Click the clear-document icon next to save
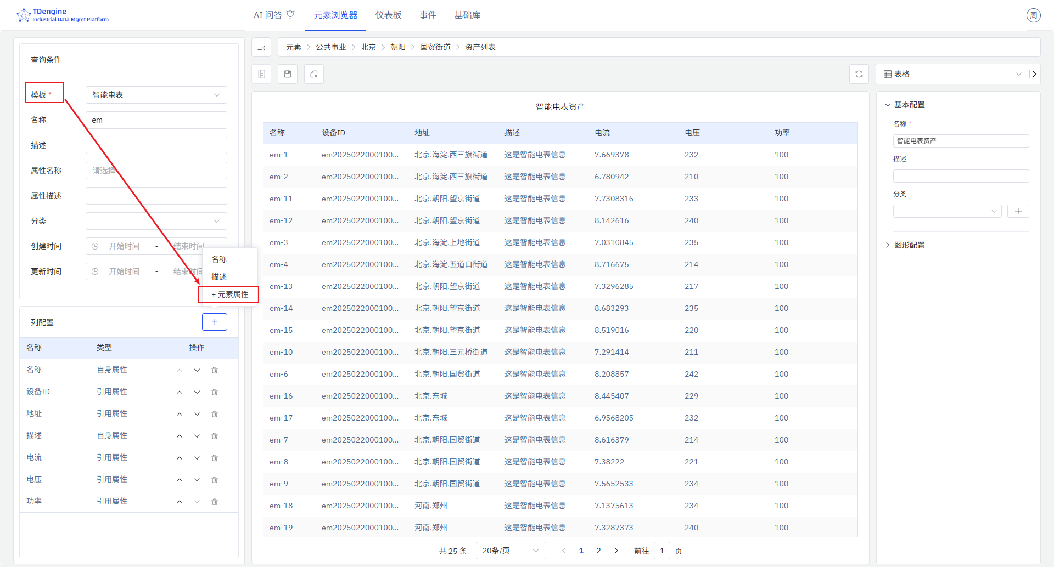The width and height of the screenshot is (1054, 567). pos(313,73)
